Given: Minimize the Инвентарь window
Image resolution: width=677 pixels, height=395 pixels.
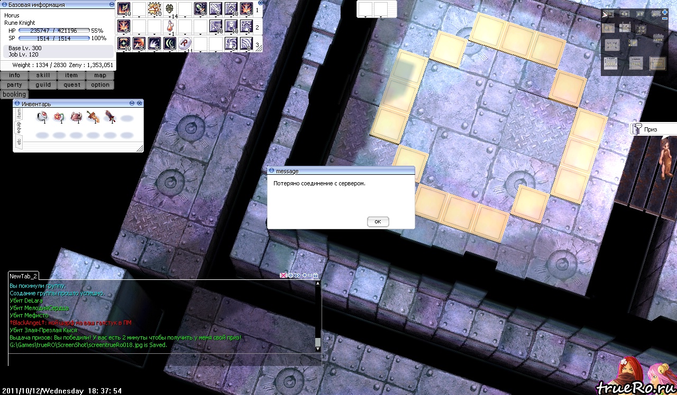Looking at the screenshot, I should (x=132, y=103).
